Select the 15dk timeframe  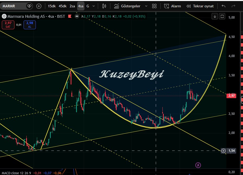pos(52,6)
